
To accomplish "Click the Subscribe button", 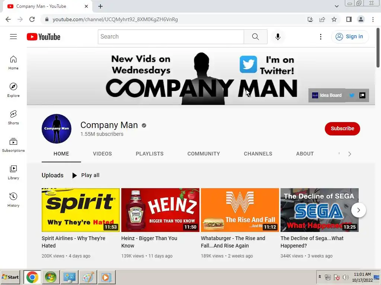I will tap(342, 128).
